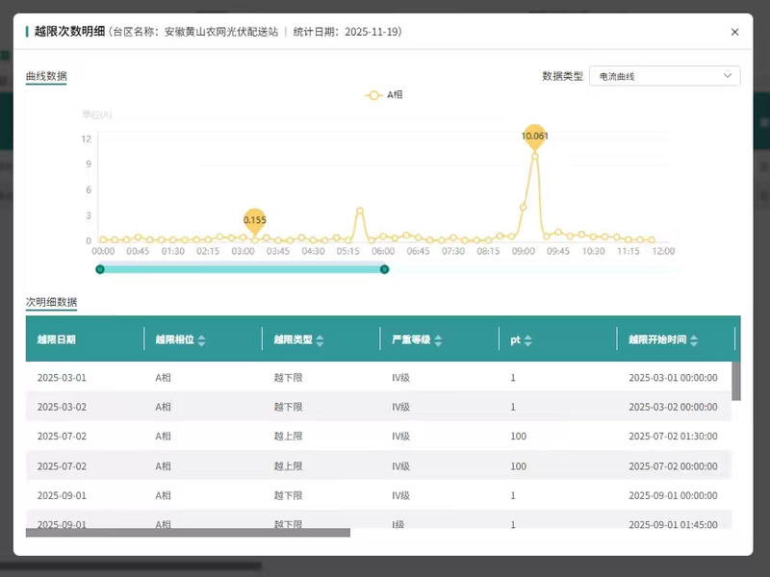Click start time 2025-09-01 01:45:00 cell

click(673, 524)
